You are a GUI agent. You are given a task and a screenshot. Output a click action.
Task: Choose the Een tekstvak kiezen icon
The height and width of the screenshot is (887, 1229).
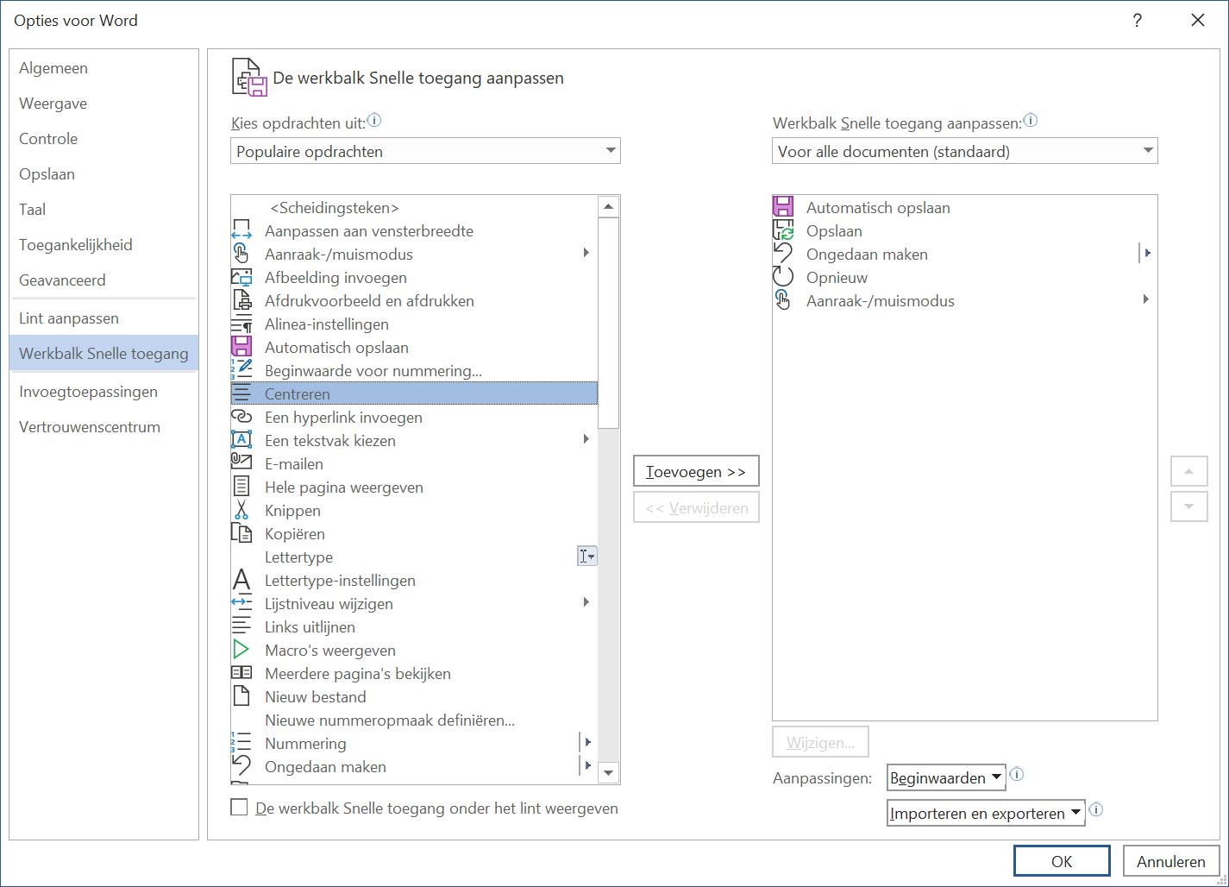pos(241,441)
